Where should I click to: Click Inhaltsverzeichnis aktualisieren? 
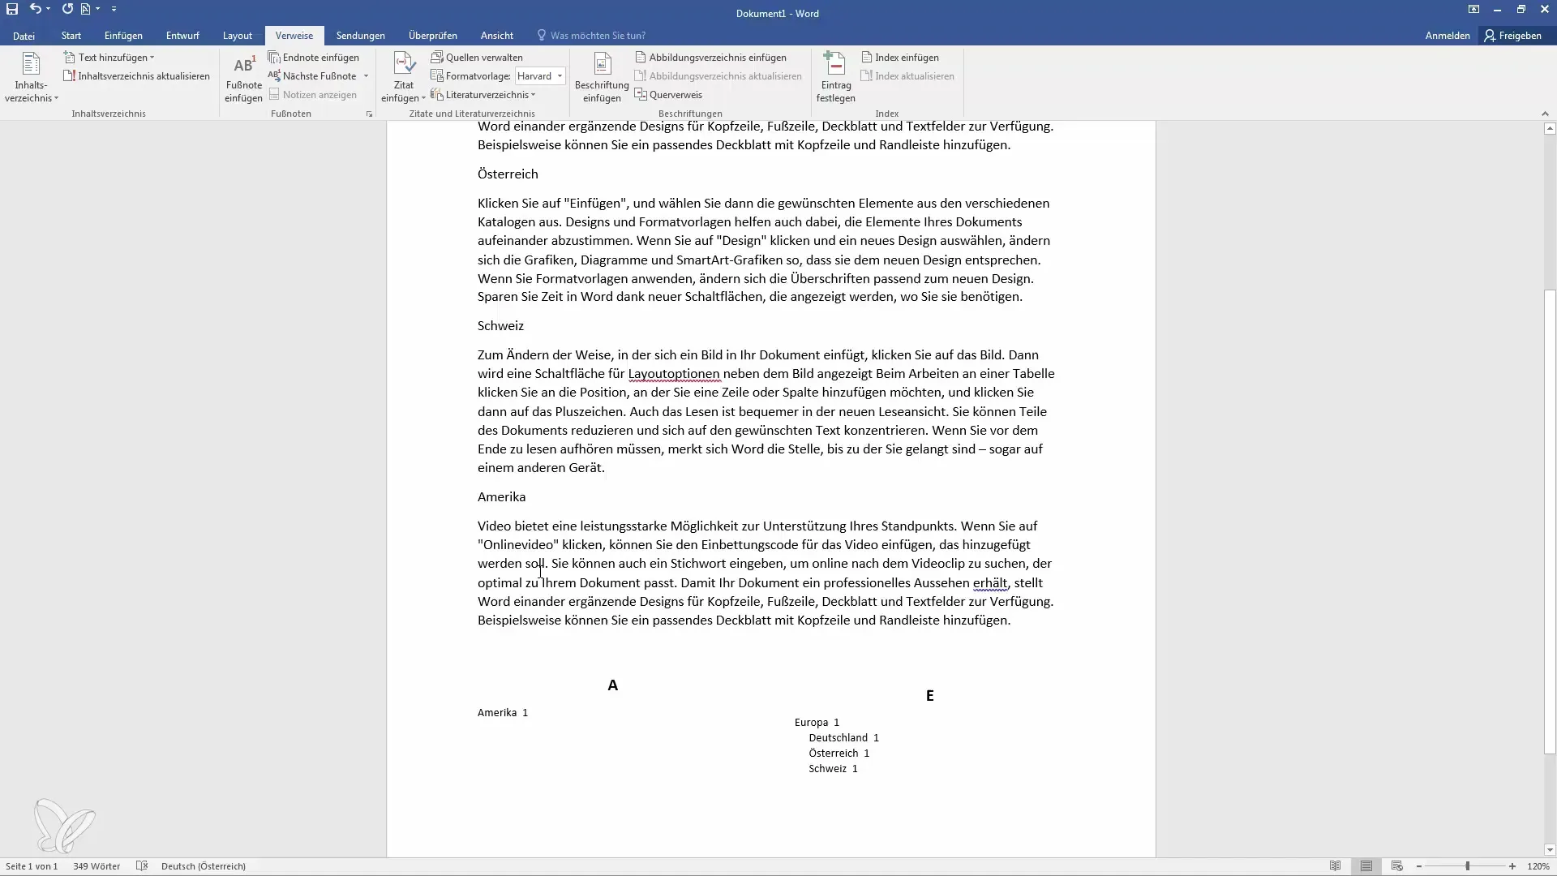136,76
